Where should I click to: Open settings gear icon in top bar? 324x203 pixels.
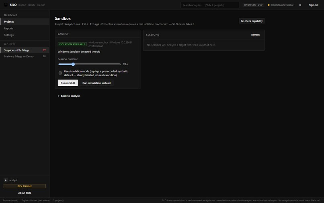(300, 5)
